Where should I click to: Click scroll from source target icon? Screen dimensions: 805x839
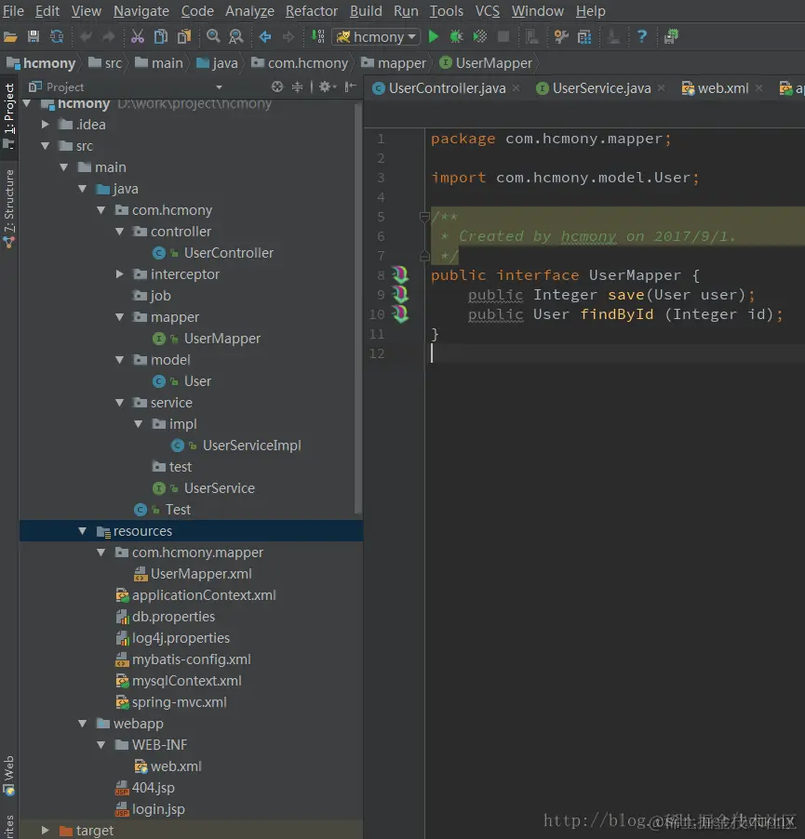tap(276, 87)
